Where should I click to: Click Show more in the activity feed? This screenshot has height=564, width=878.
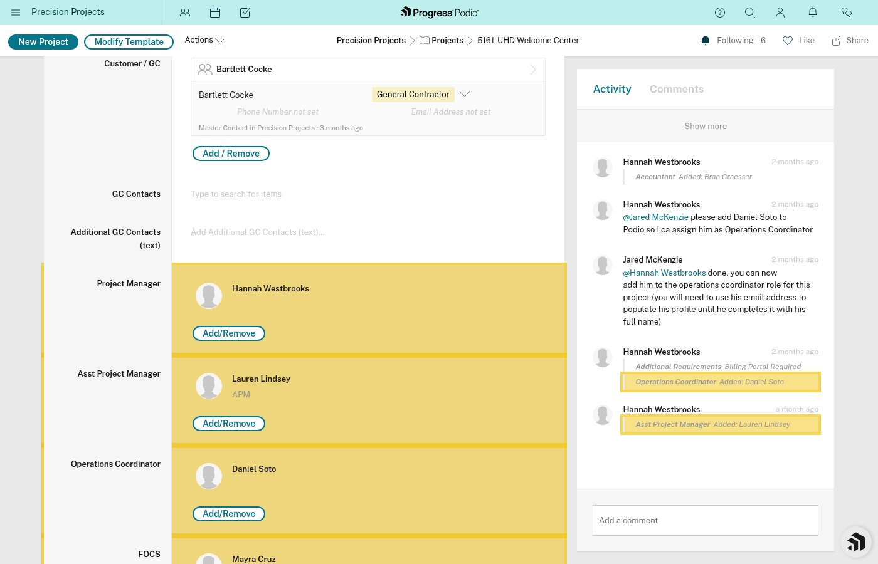tap(705, 126)
